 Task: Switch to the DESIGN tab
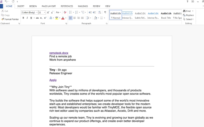33,6
